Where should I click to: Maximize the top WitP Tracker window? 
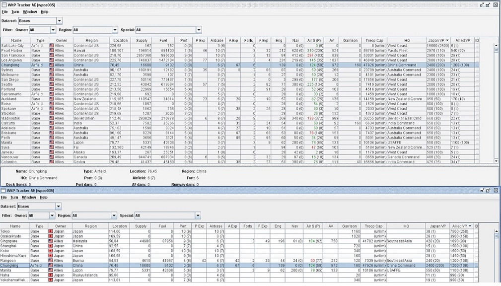(488, 5)
